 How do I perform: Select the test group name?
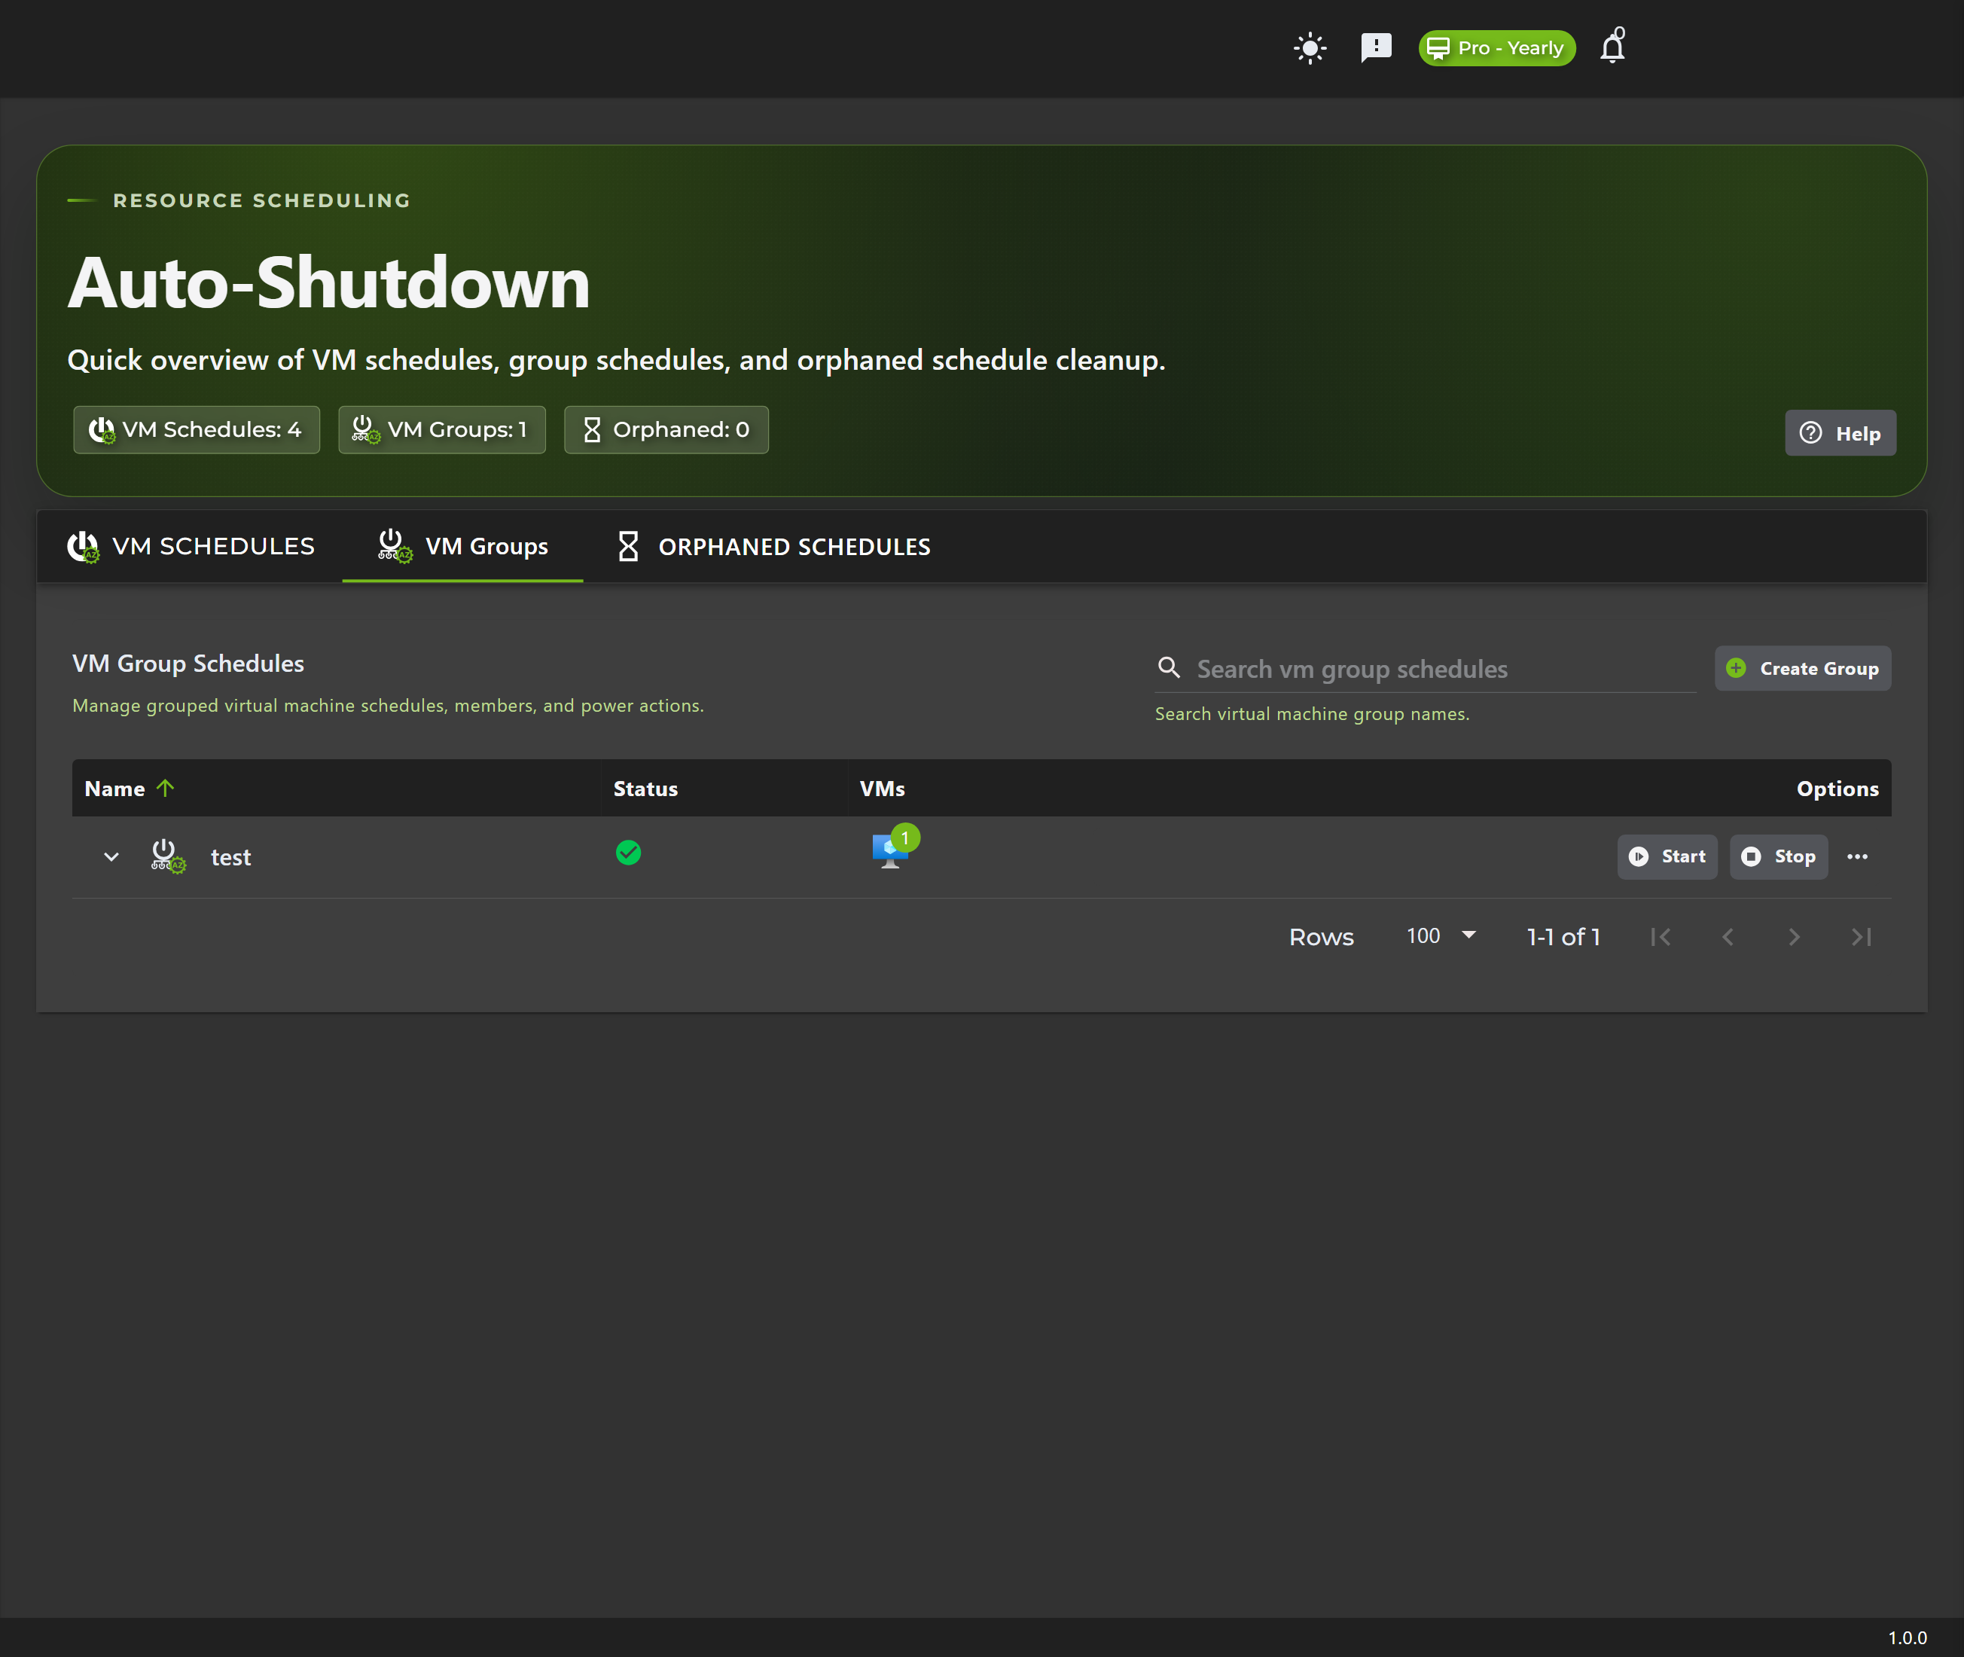[x=230, y=858]
